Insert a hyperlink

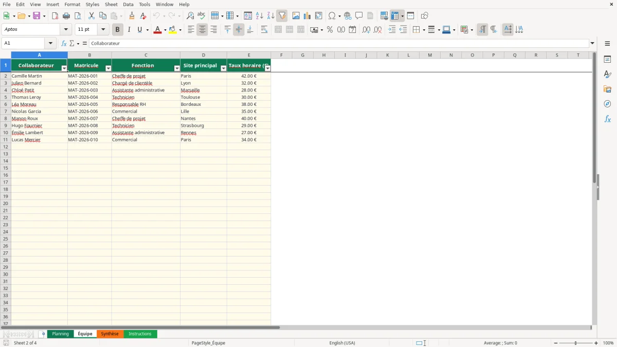pos(348,16)
